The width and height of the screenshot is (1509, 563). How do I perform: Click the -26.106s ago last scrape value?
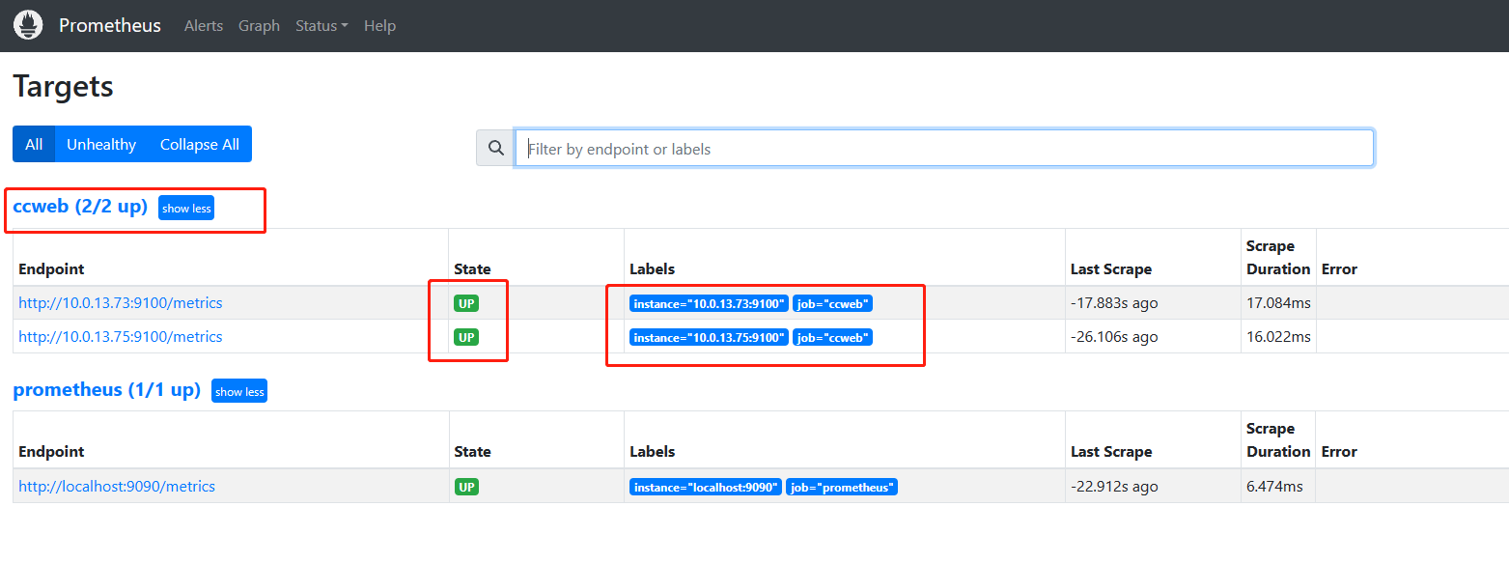coord(1114,337)
